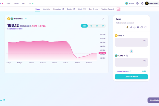Screen dimensions: 159x106
Task: Open global settings gear in header
Action: click(x=142, y=3)
